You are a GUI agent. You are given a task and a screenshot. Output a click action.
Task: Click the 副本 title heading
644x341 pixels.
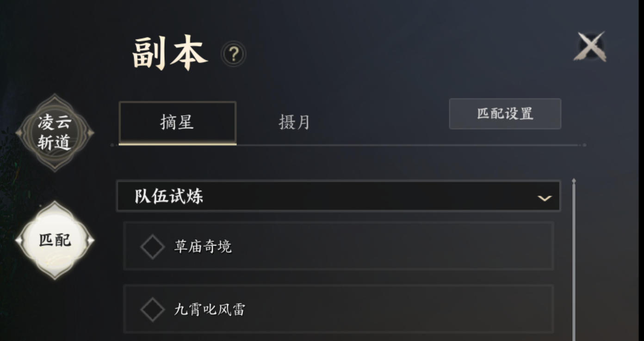click(x=169, y=54)
